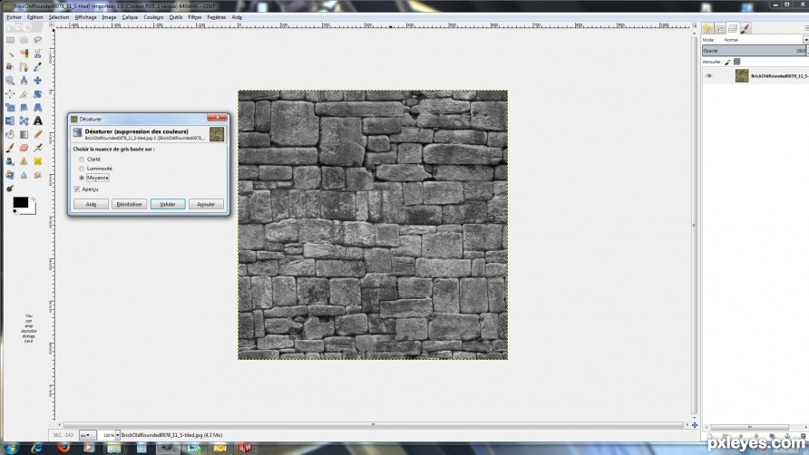Click the Opacité slider in Layers panel
Viewport: 809px width, 455px height.
point(754,51)
